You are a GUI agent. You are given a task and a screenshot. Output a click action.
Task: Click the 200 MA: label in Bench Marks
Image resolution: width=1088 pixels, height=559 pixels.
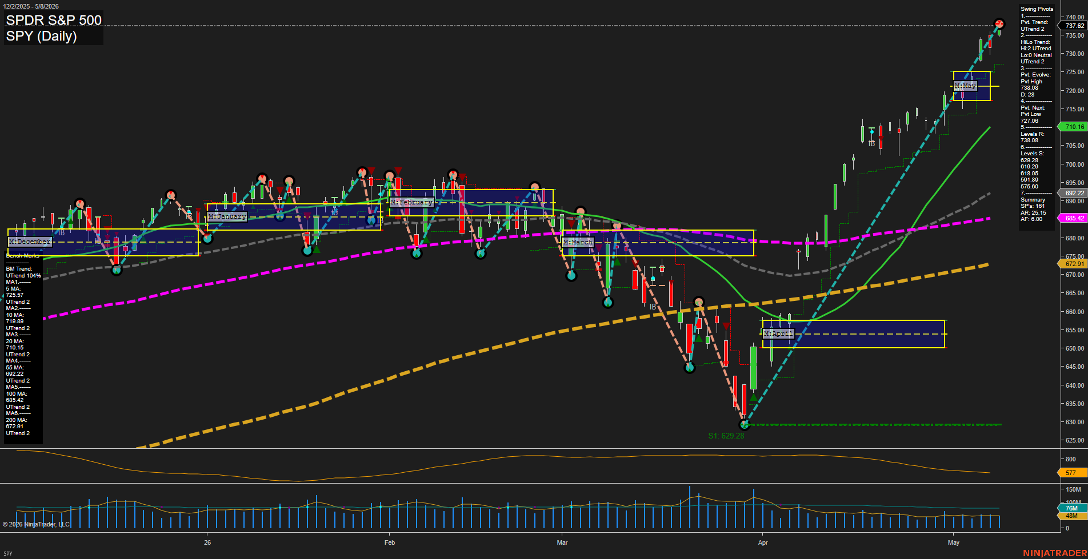tap(17, 420)
